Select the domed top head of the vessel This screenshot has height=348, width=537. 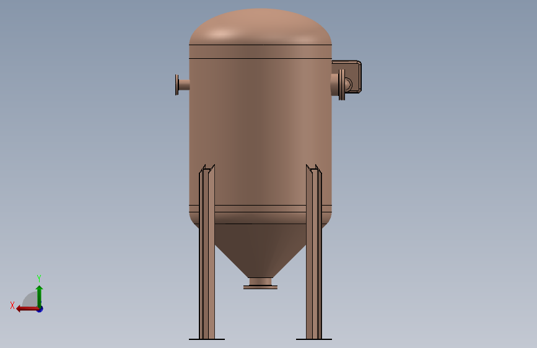[x=260, y=27]
